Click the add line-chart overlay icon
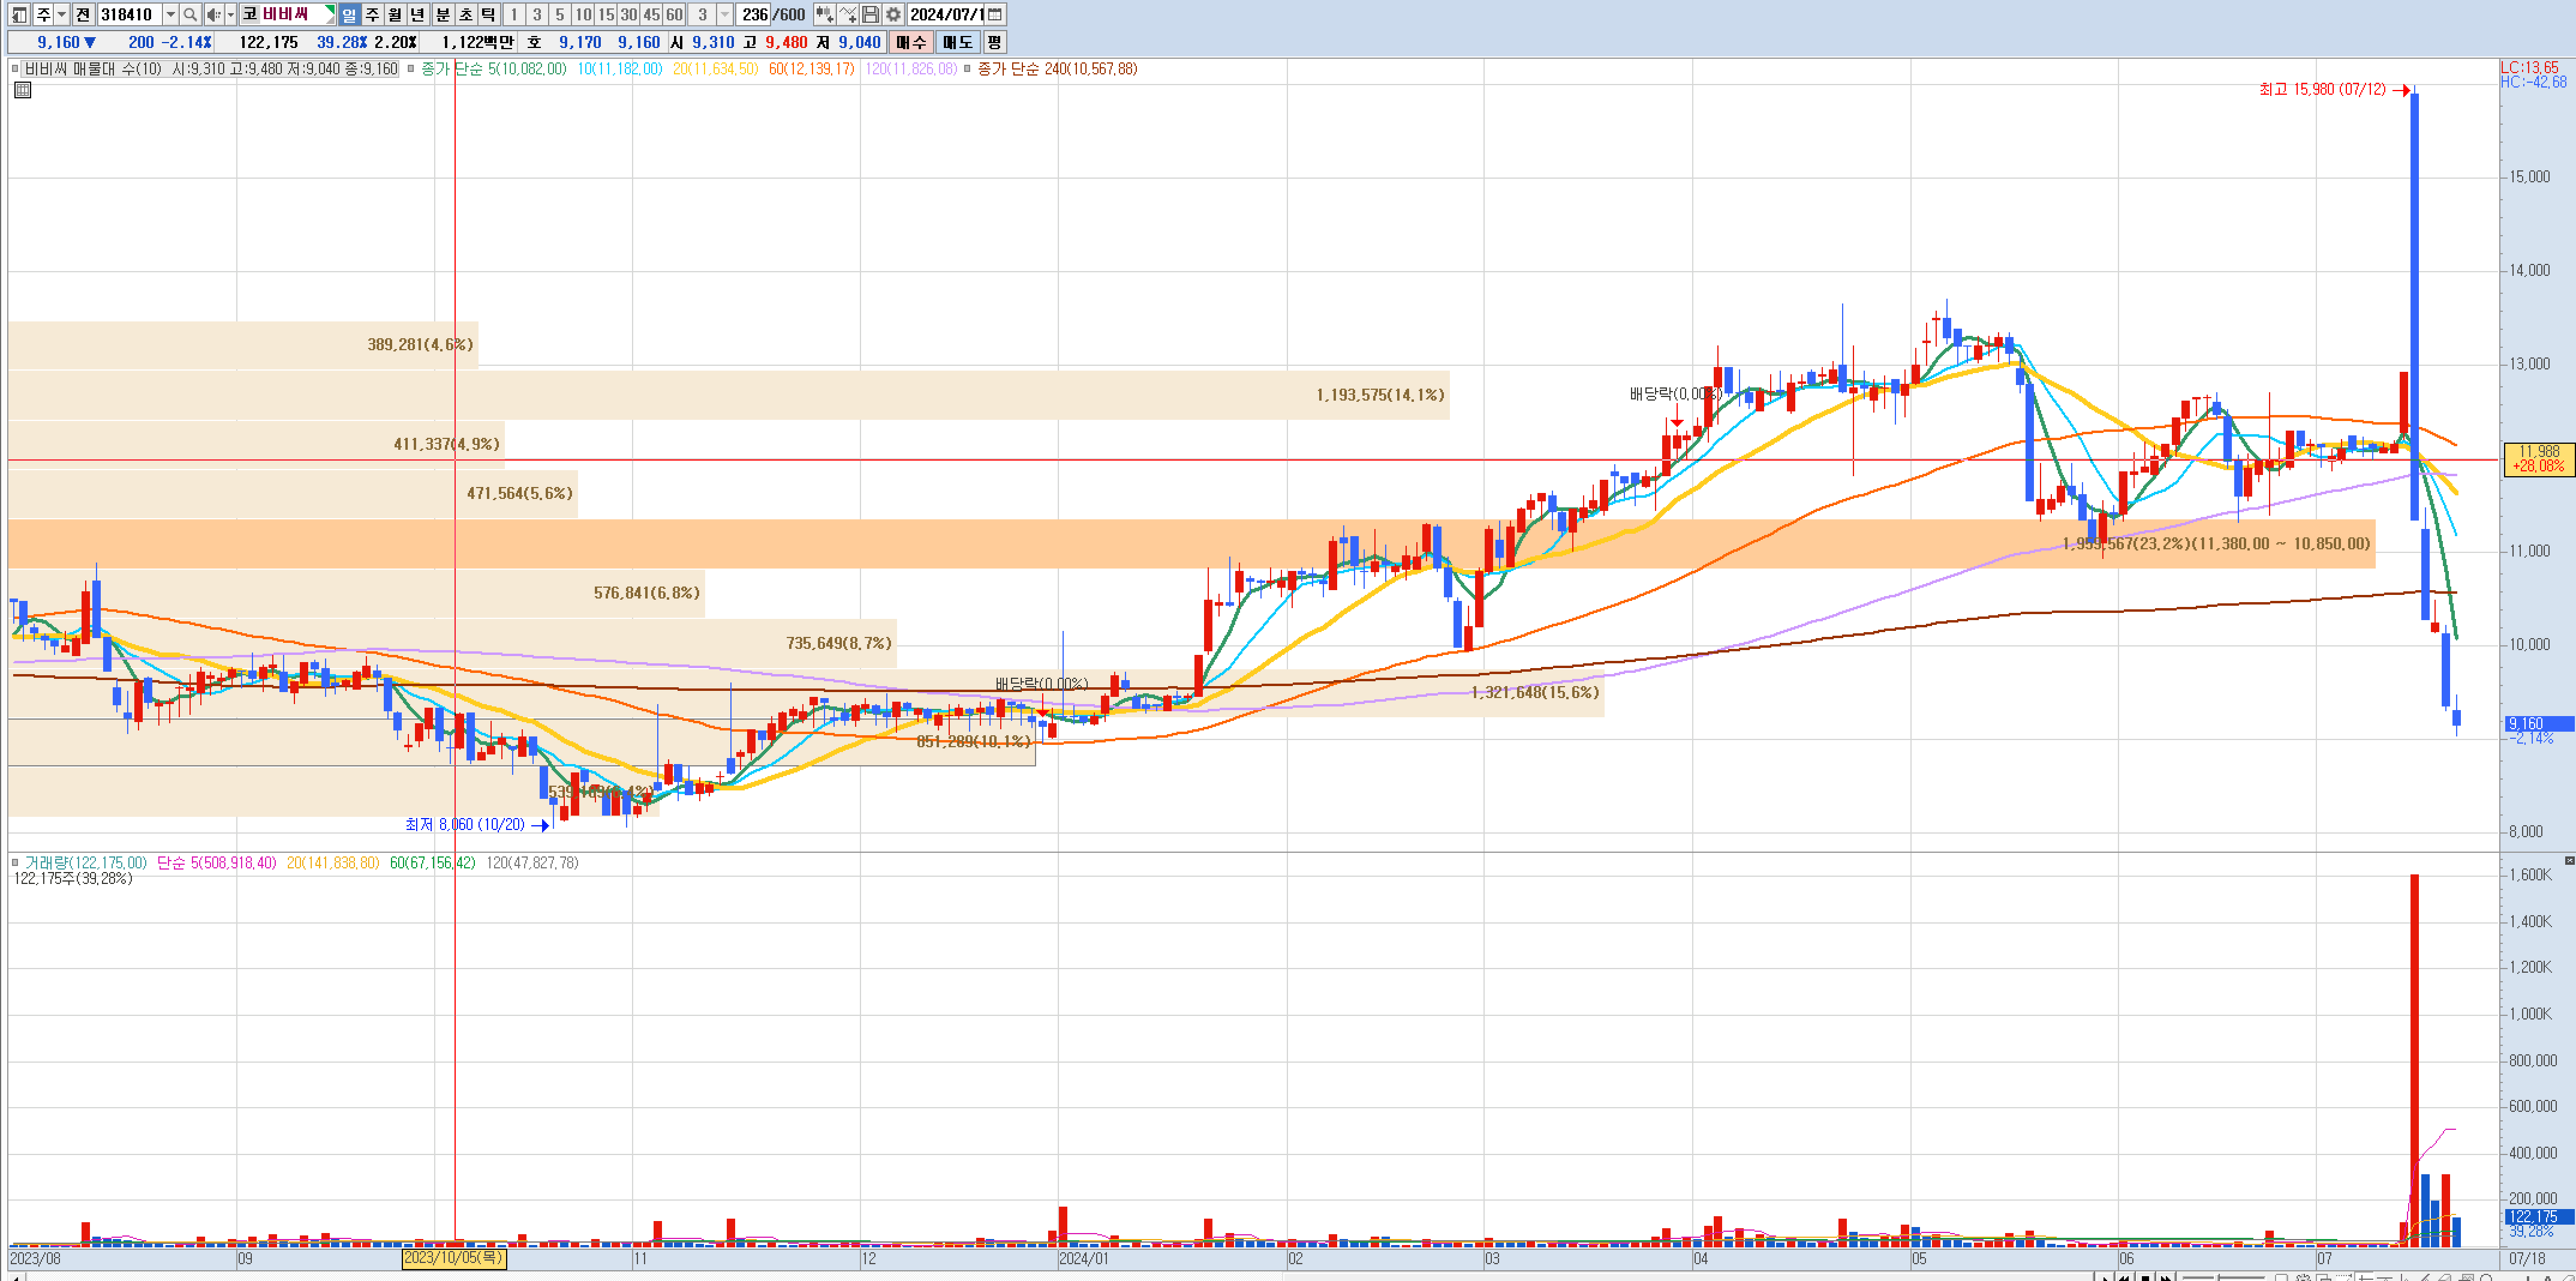 847,15
